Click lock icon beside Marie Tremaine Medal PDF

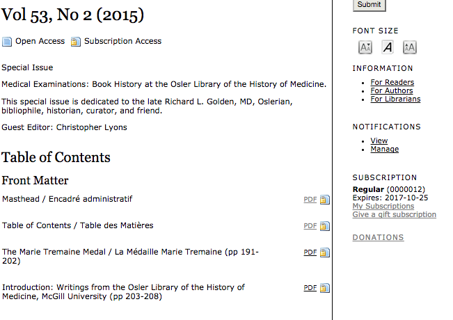point(325,253)
